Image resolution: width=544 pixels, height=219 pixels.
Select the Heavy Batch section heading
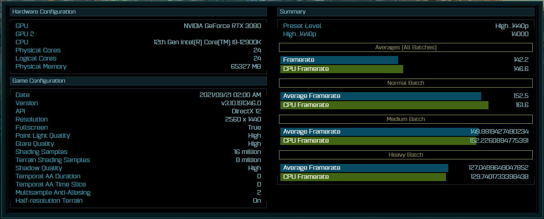point(405,155)
